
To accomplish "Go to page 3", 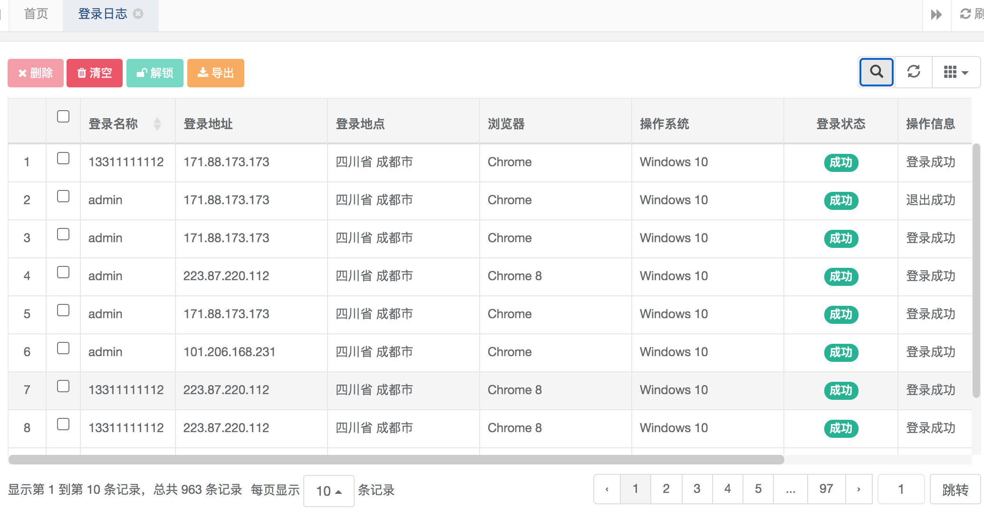I will (697, 489).
